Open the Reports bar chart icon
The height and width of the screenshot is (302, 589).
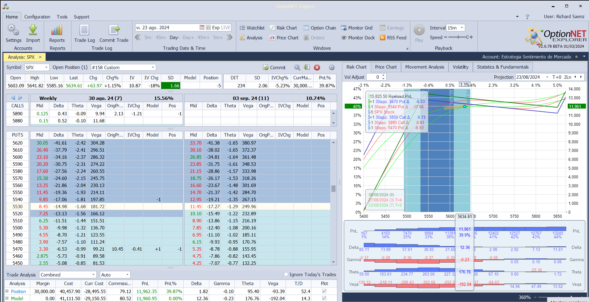(57, 30)
